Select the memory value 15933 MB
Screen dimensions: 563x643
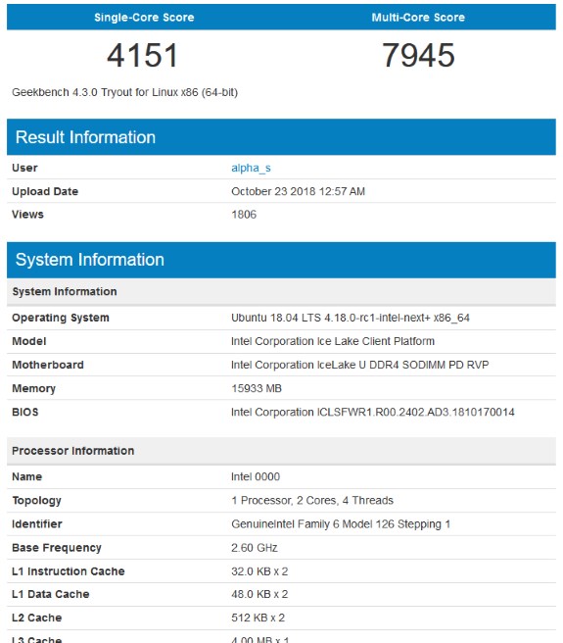click(x=257, y=388)
